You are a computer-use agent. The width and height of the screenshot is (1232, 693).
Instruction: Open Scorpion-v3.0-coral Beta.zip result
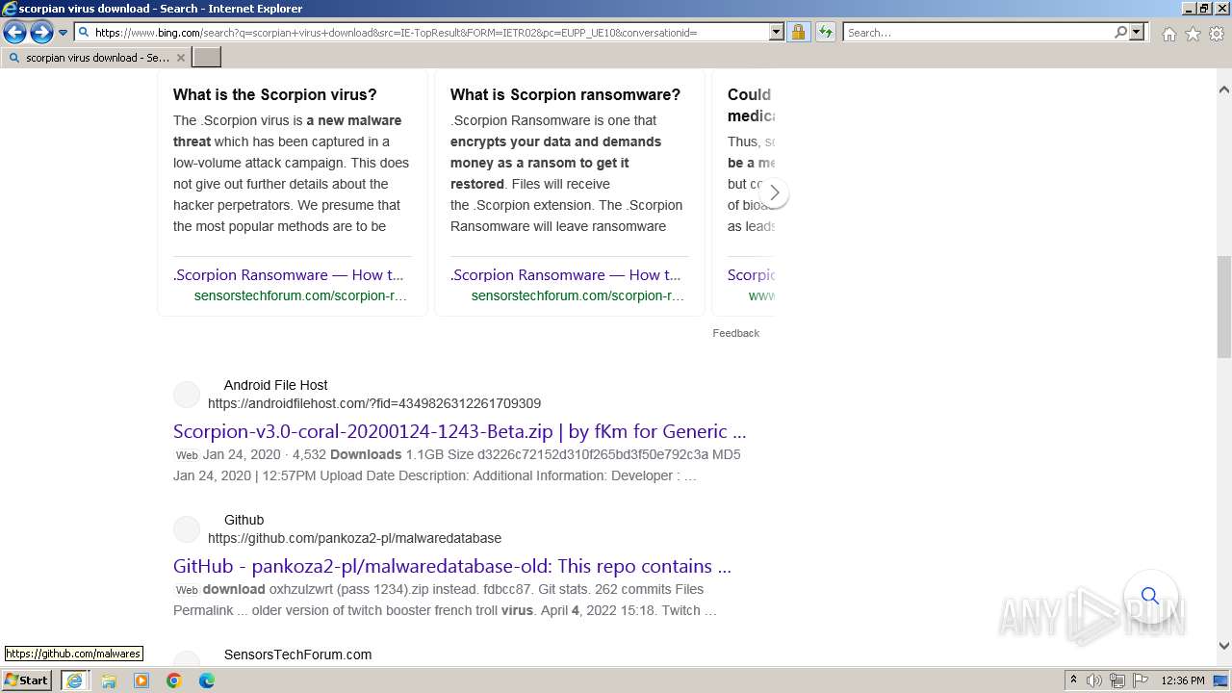coord(459,431)
